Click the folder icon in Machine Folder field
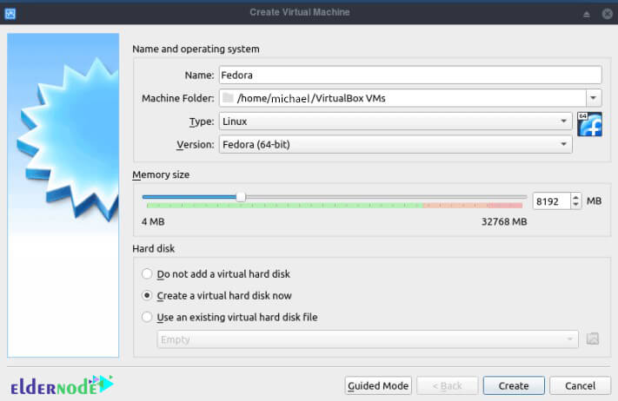Image resolution: width=618 pixels, height=401 pixels. pos(228,97)
